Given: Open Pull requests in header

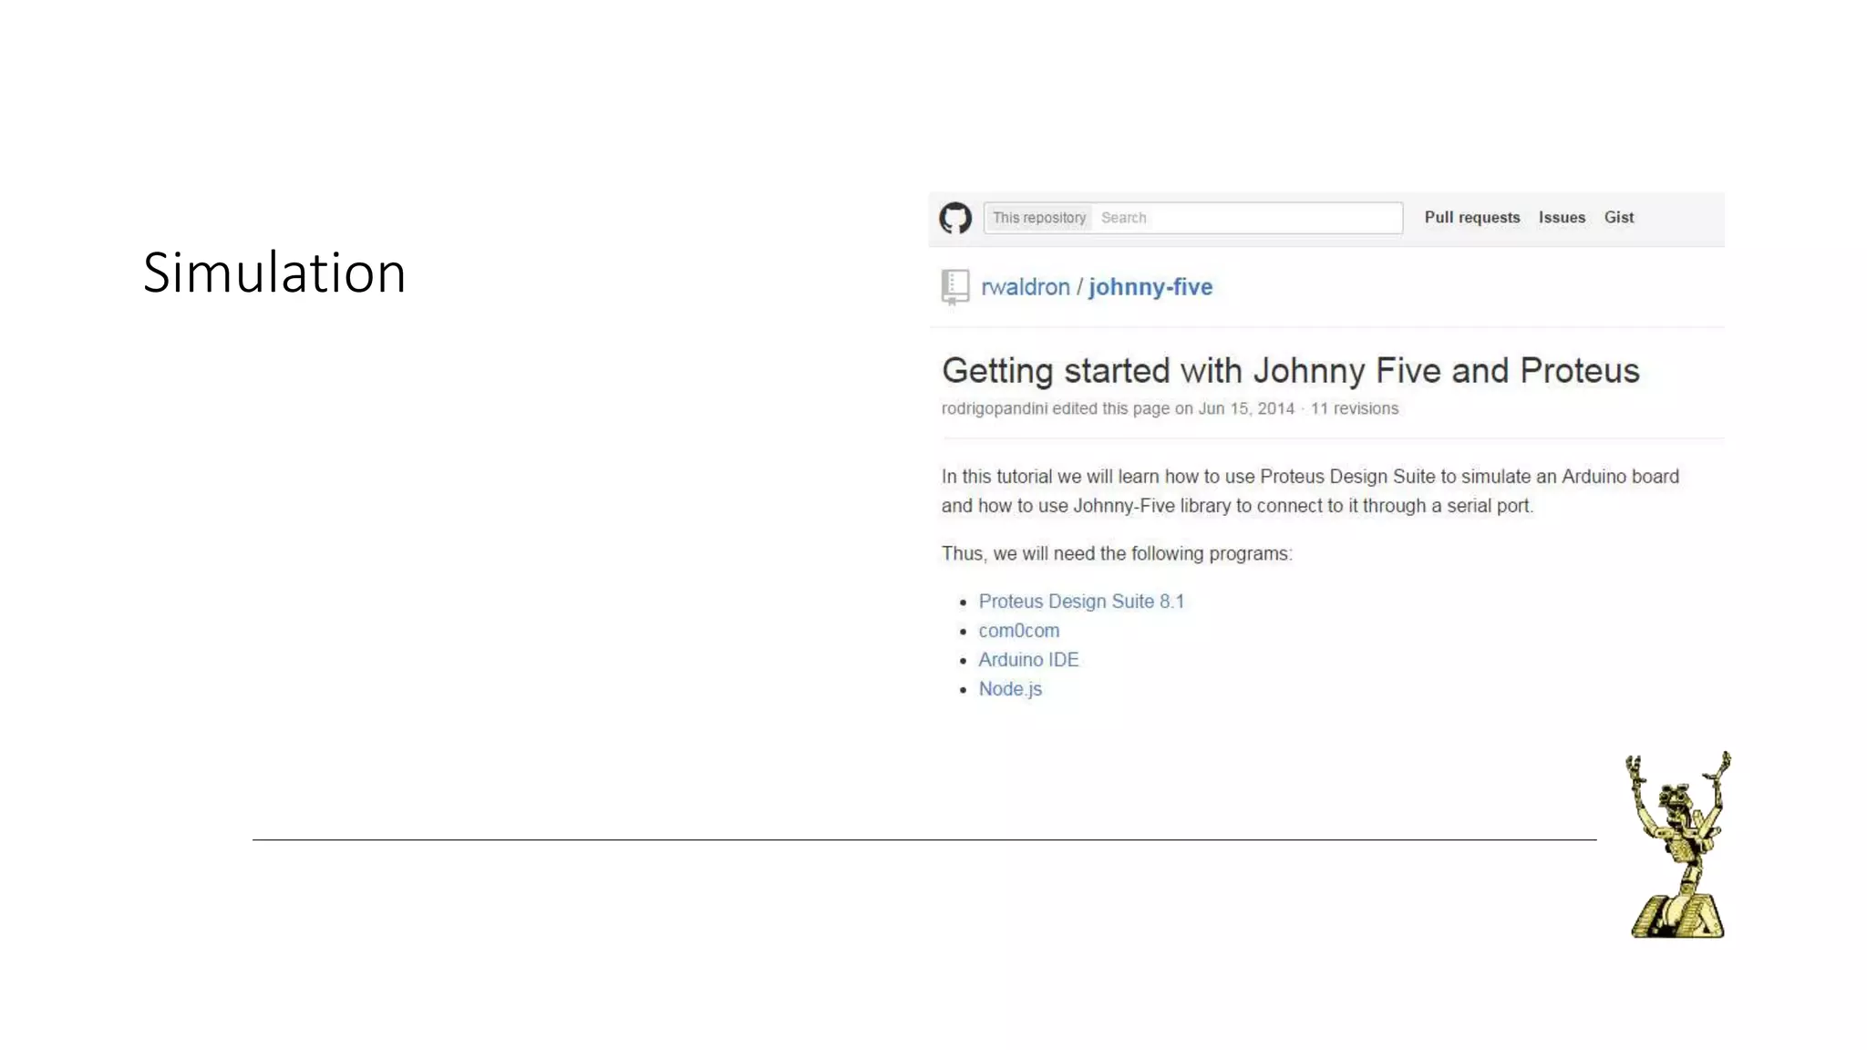Looking at the screenshot, I should tap(1471, 218).
